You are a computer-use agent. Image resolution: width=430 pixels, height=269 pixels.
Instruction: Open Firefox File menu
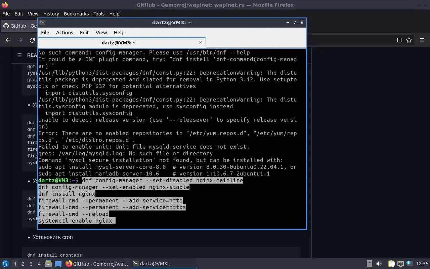(6, 14)
